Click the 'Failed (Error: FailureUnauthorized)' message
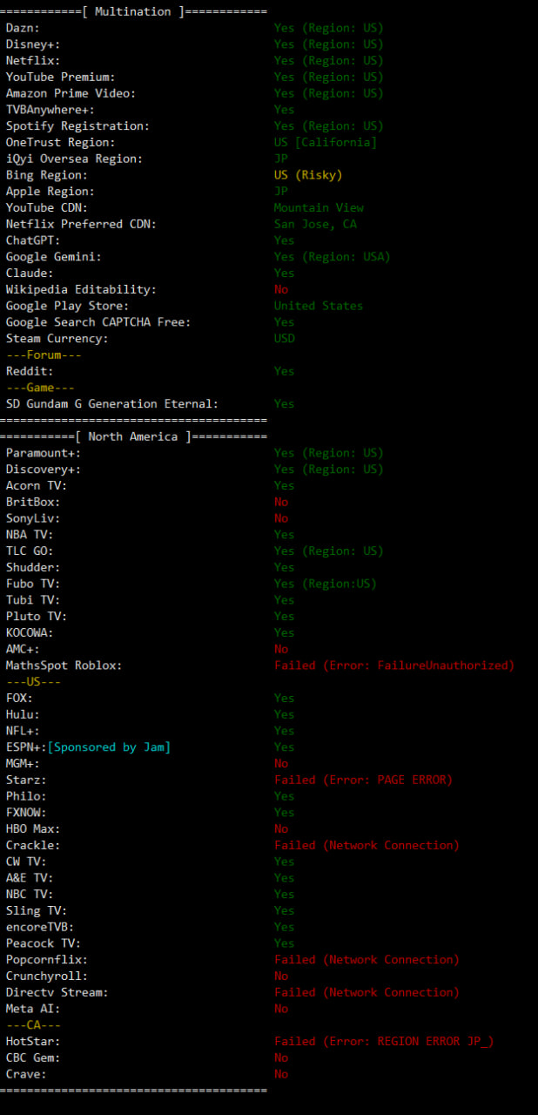 (394, 666)
